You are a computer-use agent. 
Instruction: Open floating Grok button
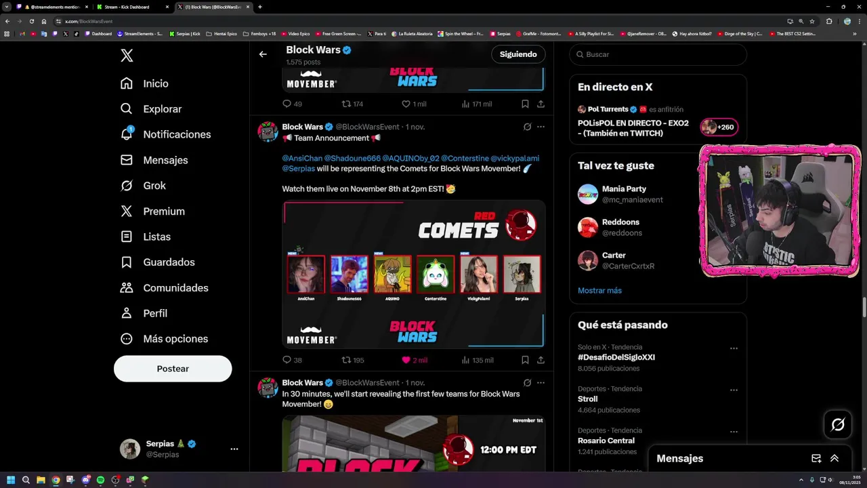tap(838, 424)
